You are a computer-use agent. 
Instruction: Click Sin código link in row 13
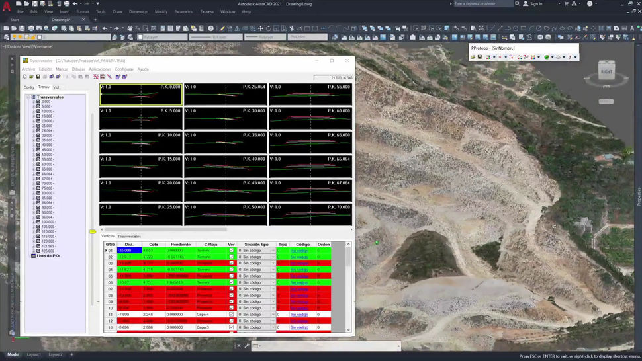tap(299, 327)
